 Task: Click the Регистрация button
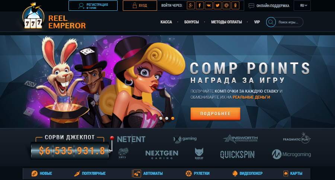(x=93, y=6)
